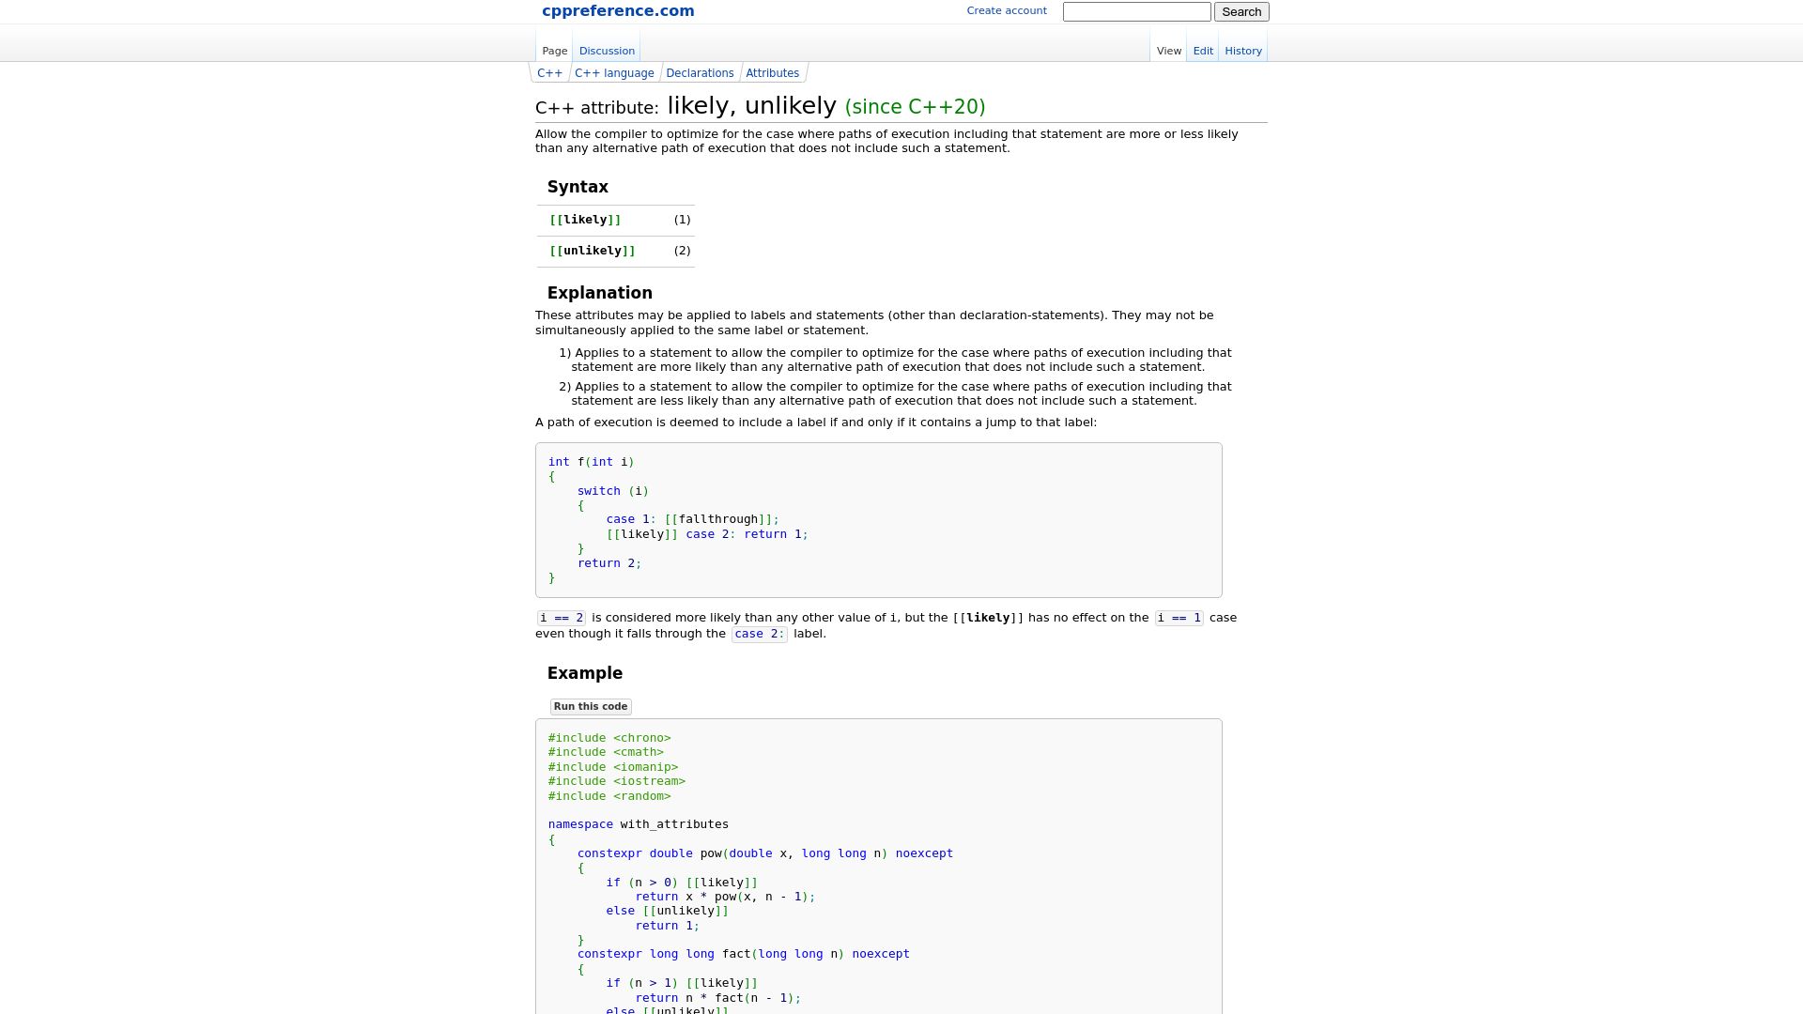Click the 'return 2;' line in first code

(x=609, y=563)
